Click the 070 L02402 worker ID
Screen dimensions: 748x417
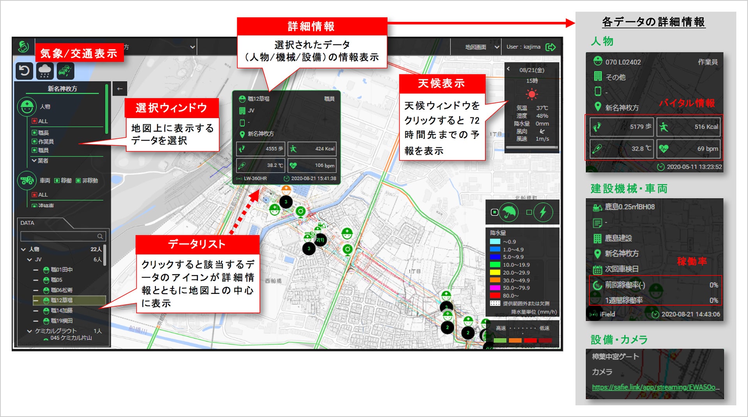tap(623, 62)
